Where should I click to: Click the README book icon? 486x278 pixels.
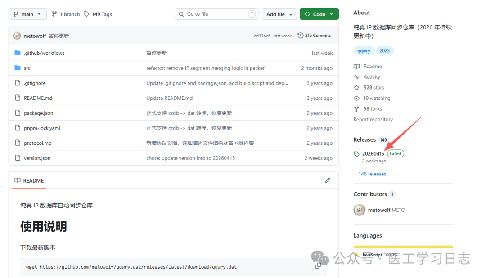tap(18, 180)
